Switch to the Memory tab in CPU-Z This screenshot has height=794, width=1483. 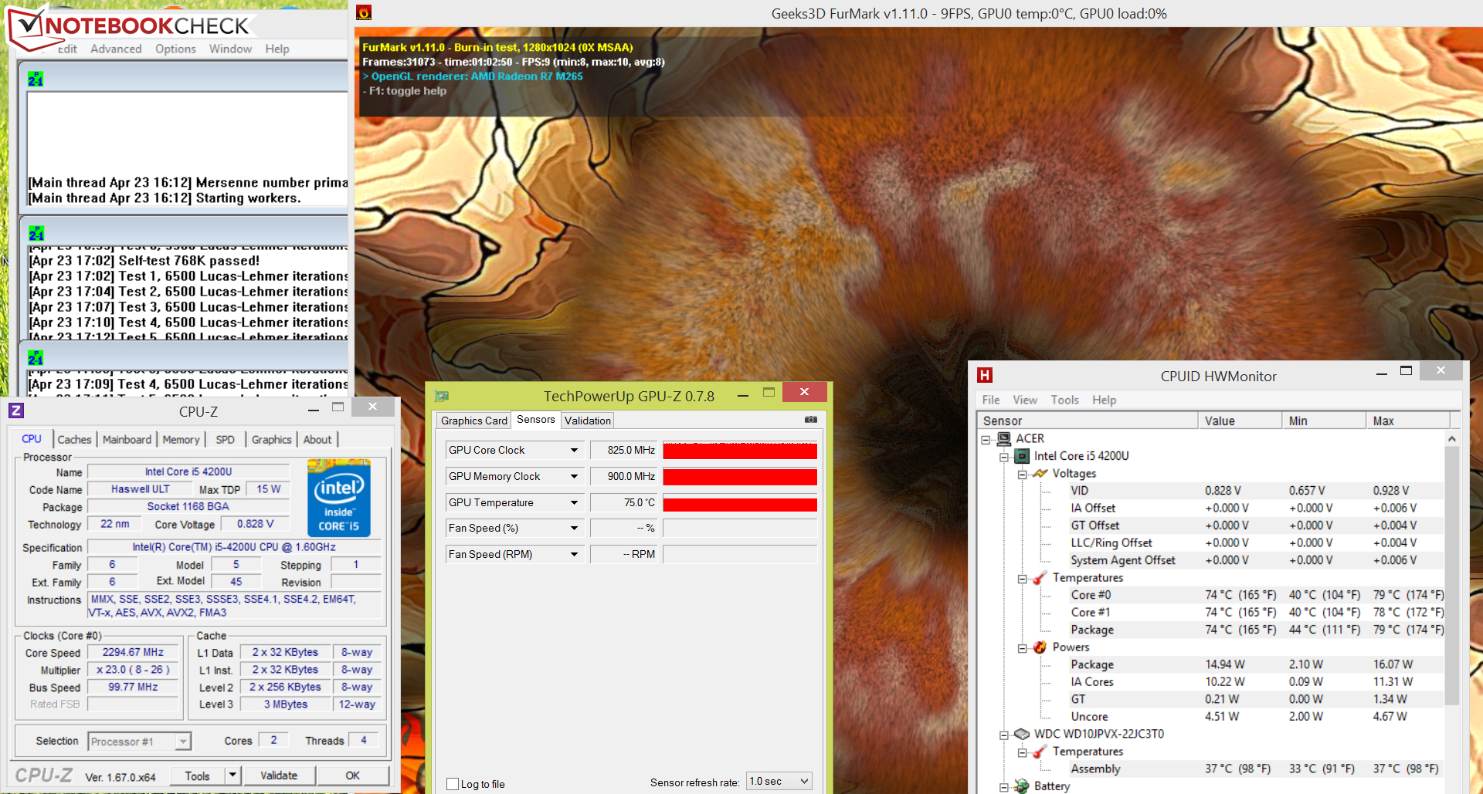181,439
